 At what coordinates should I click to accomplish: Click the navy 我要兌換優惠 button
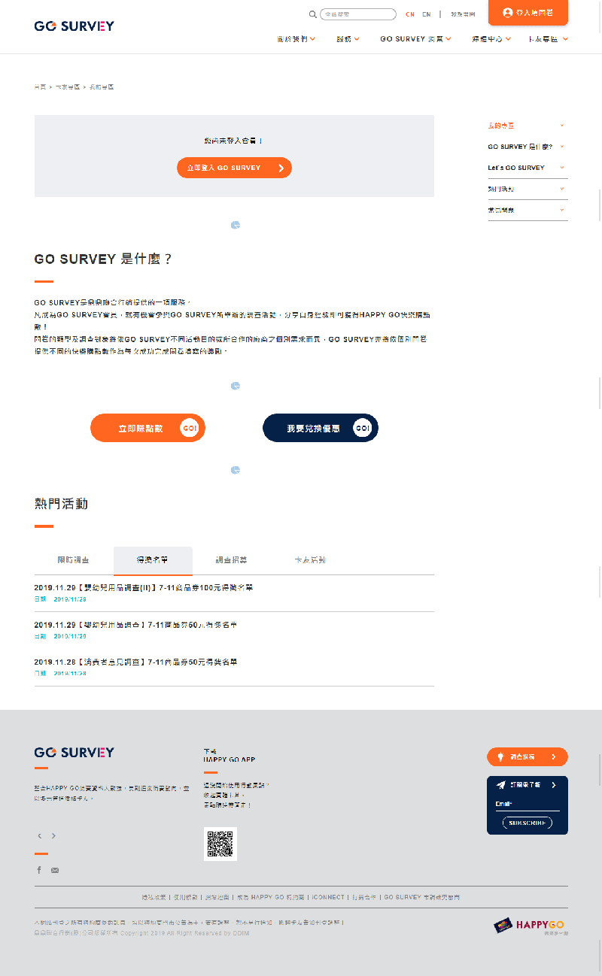[x=321, y=428]
